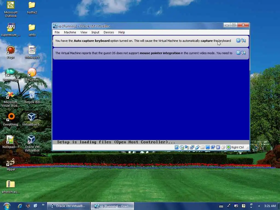The width and height of the screenshot is (280, 210).
Task: Click the xp [Running] taskbar button
Action: pos(112,206)
